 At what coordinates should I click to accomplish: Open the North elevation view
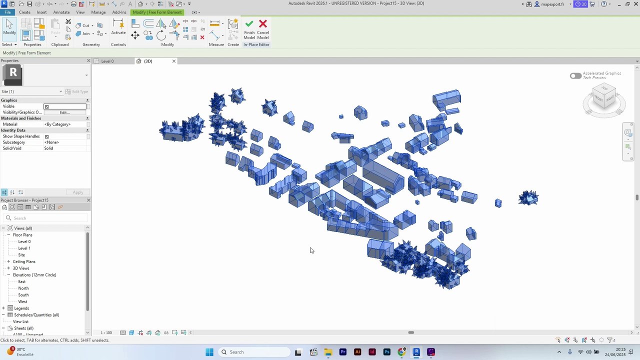23,288
